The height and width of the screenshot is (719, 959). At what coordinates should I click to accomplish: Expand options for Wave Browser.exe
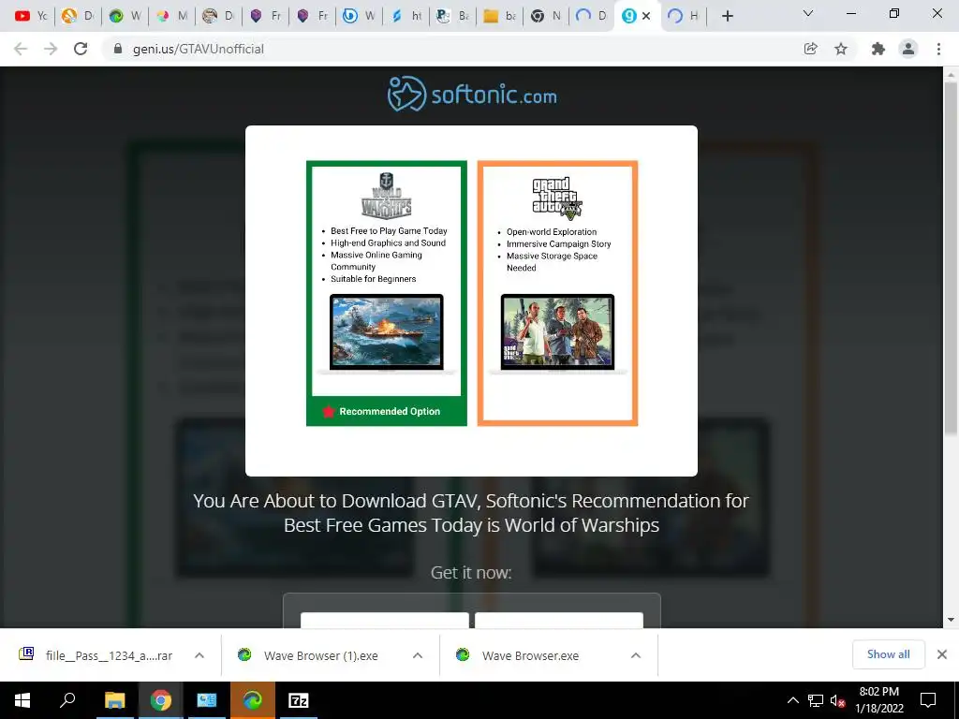tap(636, 655)
